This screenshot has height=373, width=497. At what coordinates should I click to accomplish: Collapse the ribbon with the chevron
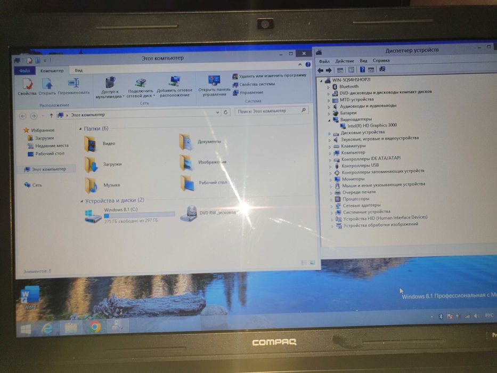coord(300,64)
